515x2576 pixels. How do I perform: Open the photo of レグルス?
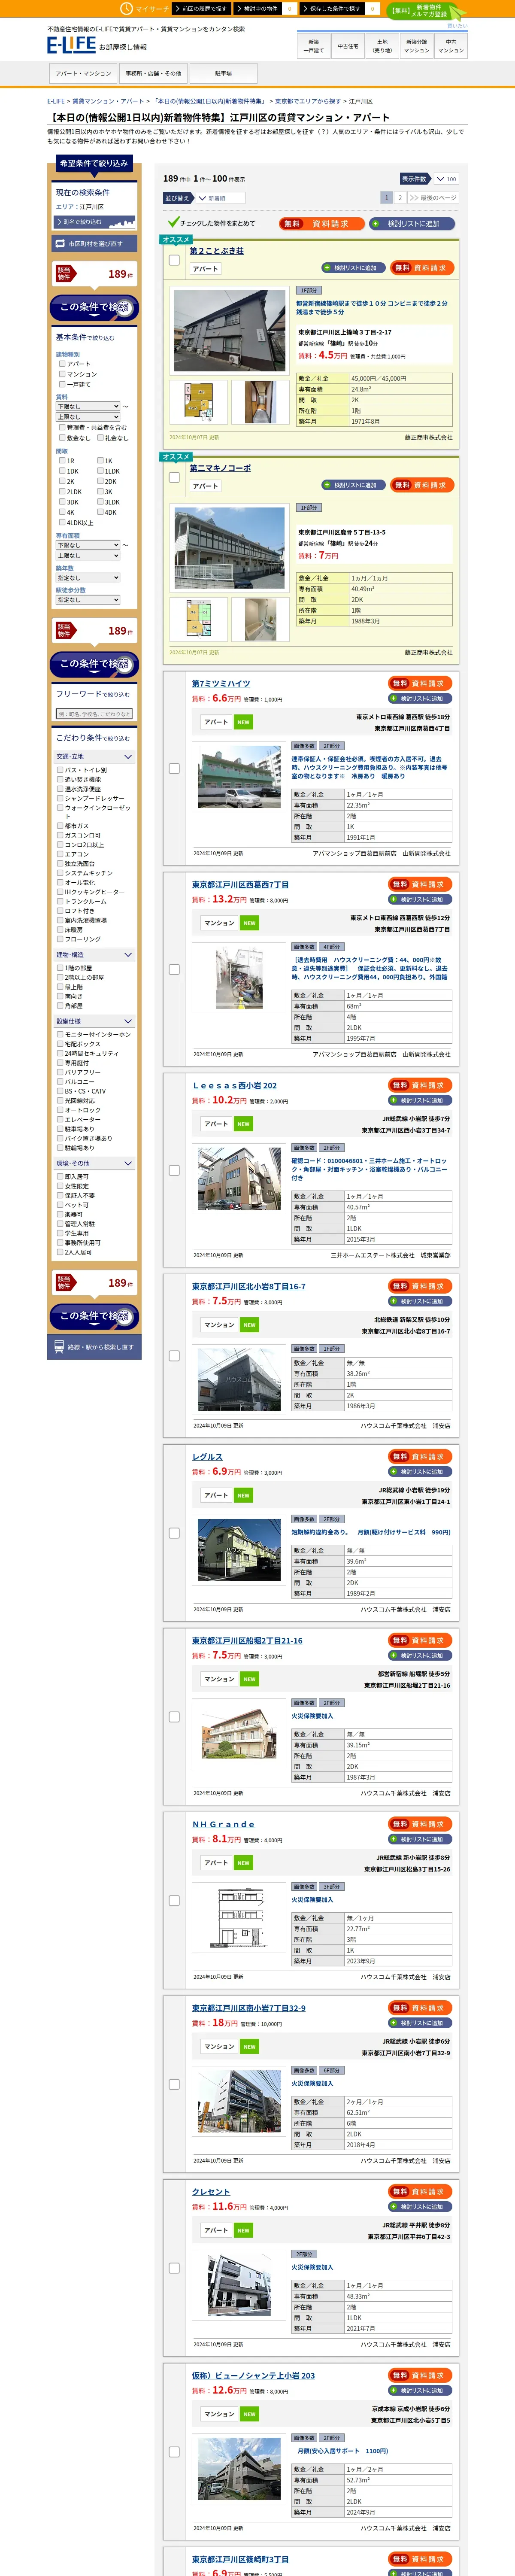(x=239, y=1550)
